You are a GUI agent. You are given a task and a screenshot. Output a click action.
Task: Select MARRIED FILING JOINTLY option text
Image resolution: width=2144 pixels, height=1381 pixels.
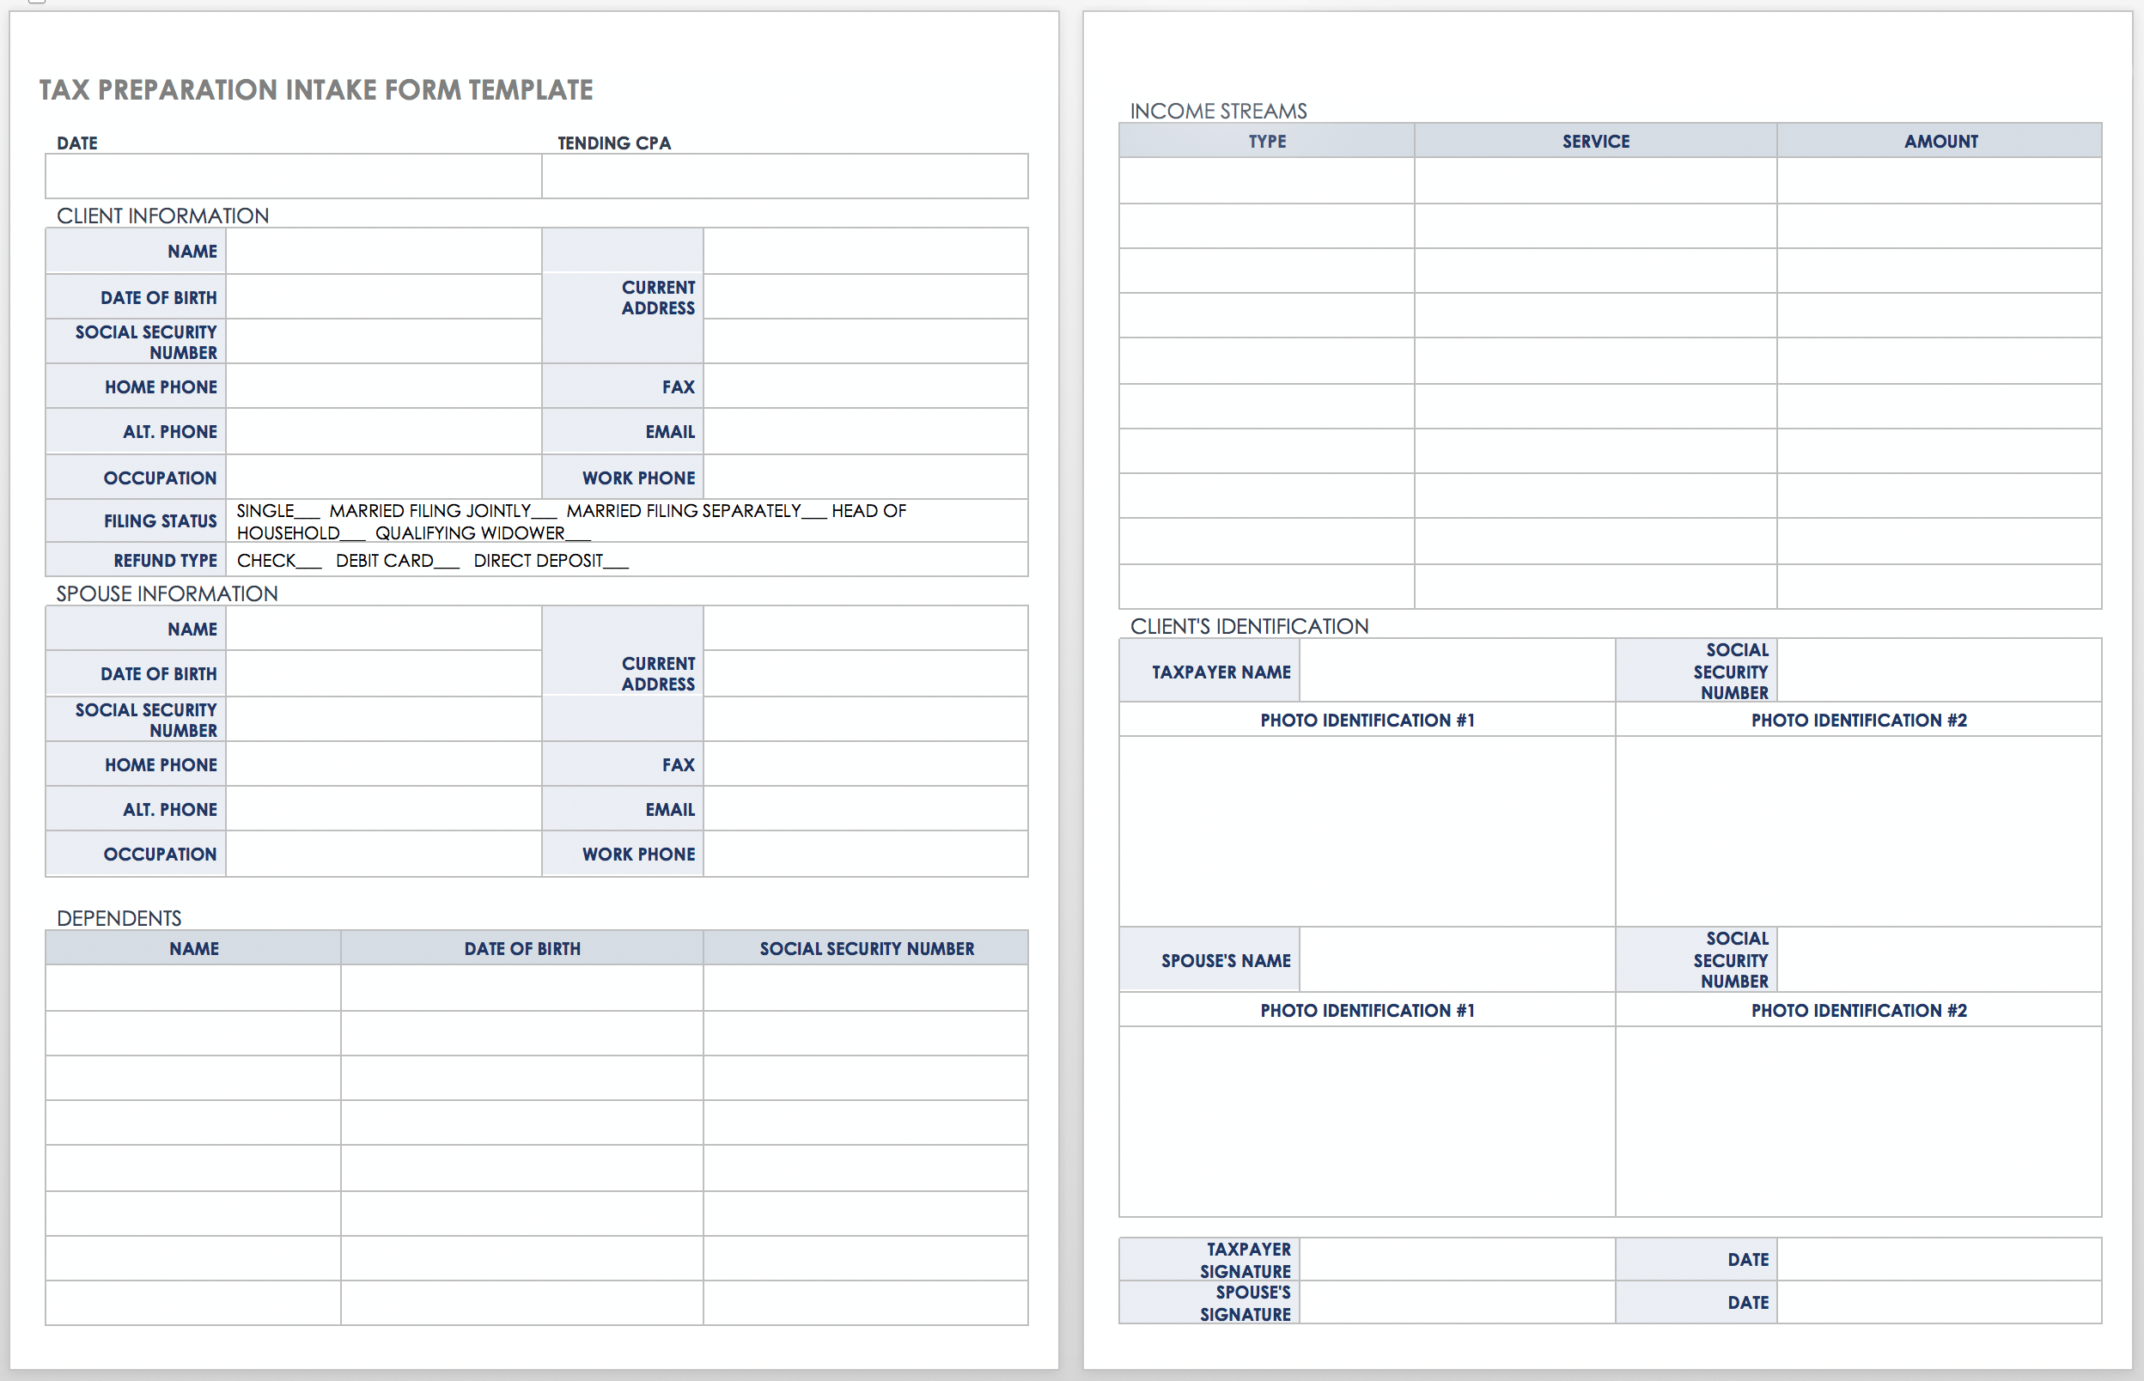(429, 511)
